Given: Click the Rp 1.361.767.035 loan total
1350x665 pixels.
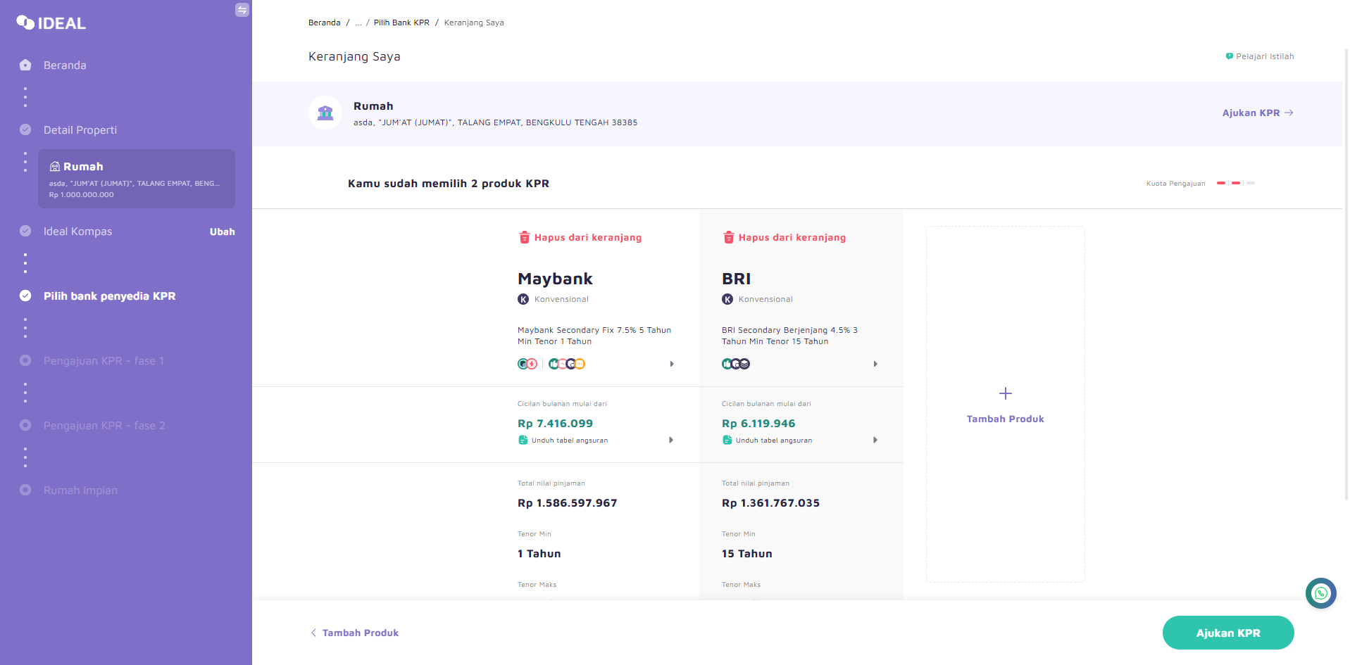Looking at the screenshot, I should [770, 503].
